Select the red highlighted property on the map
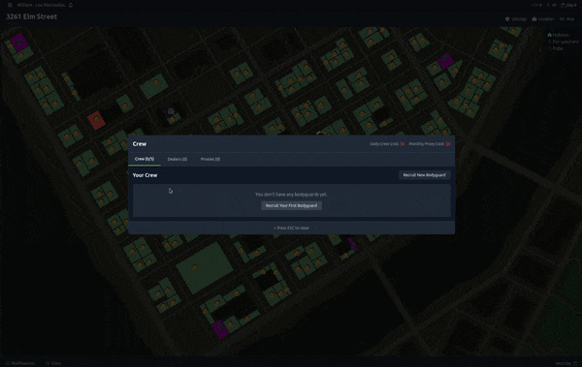The width and height of the screenshot is (582, 367). 96,120
